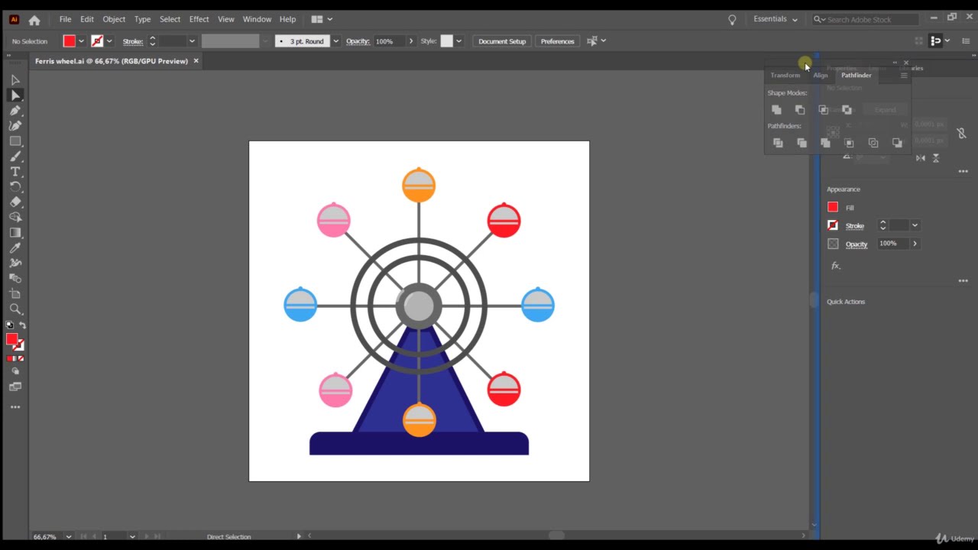
Task: Click the Minus Back pathfinder icon
Action: click(x=897, y=143)
